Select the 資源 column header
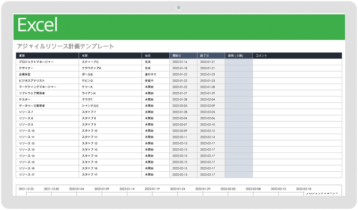This screenshot has width=358, height=210. click(48, 56)
